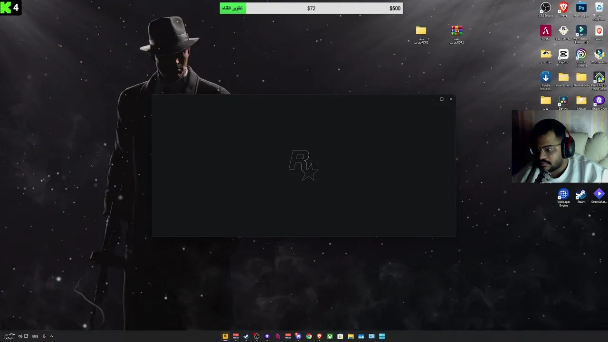Open Discord from the taskbar
Viewport: 608px width, 342px height.
click(298, 336)
